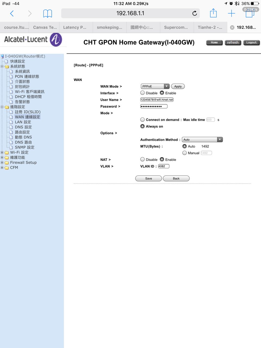Open LAN 設定 page
This screenshot has width=261, height=348.
tap(23, 122)
